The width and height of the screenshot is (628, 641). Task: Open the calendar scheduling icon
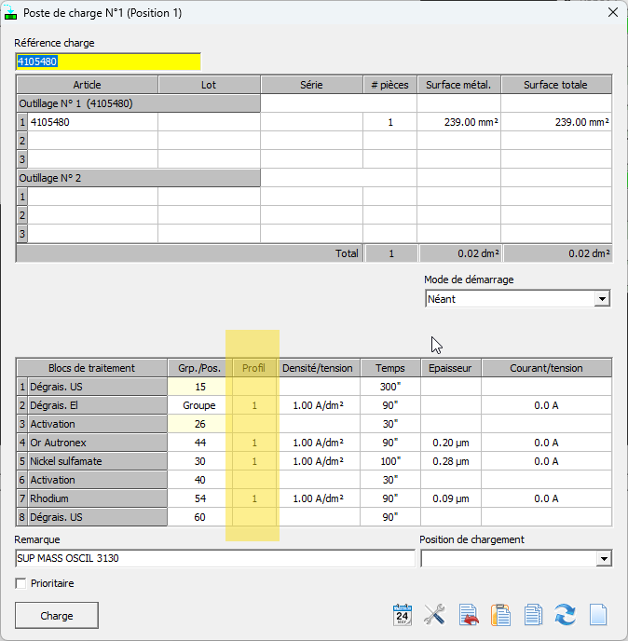[x=402, y=615]
